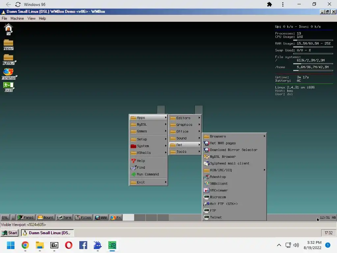Launch SMBclient

point(234,183)
